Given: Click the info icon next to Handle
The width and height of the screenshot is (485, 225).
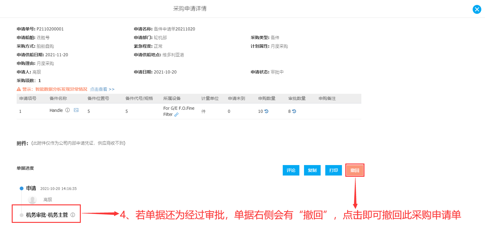Looking at the screenshot, I should coord(68,110).
